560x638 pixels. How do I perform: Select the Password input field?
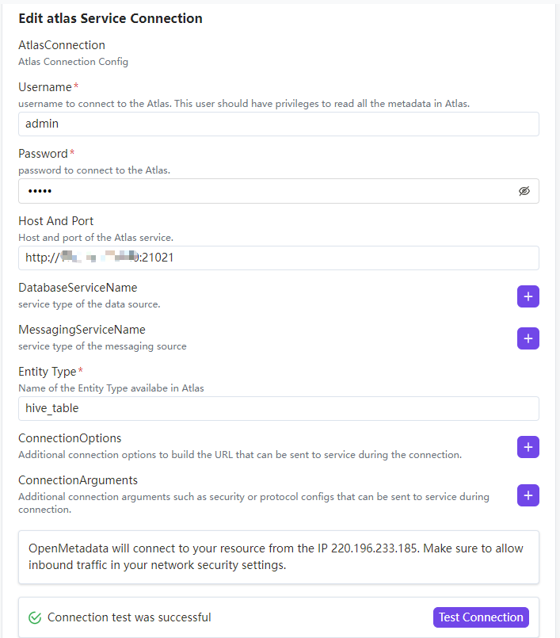coord(269,190)
